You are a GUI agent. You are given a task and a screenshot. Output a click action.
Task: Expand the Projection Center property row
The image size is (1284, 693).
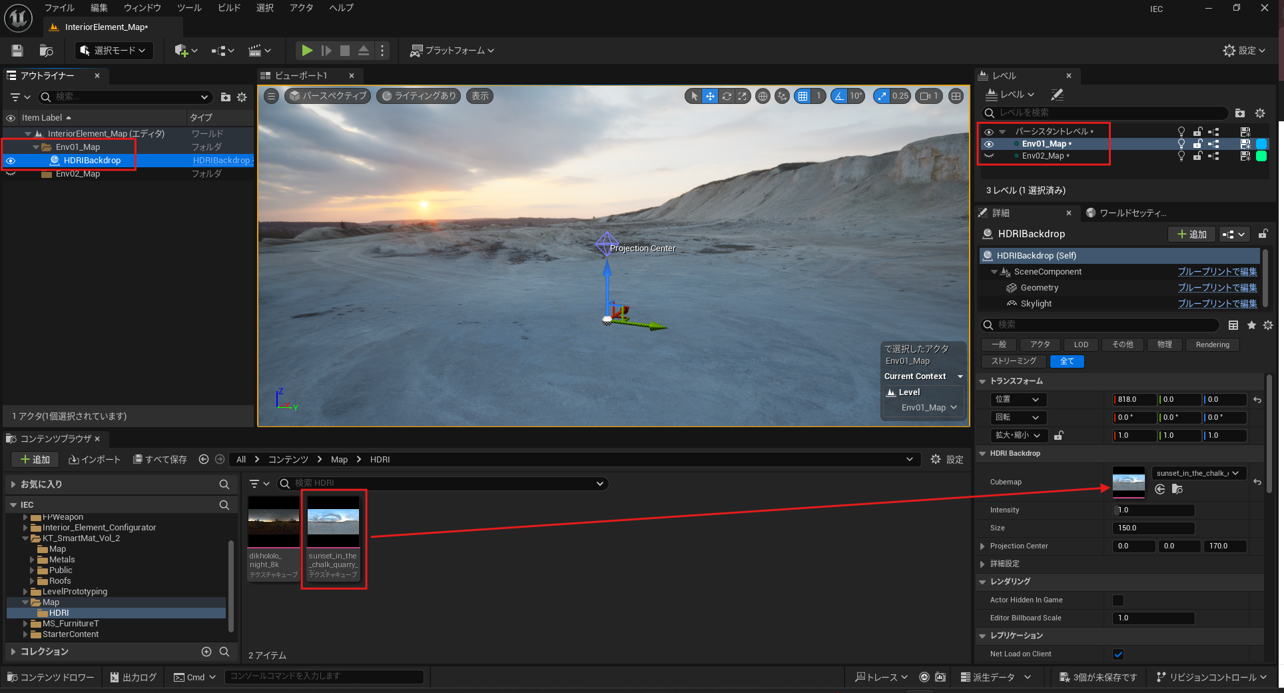[982, 546]
